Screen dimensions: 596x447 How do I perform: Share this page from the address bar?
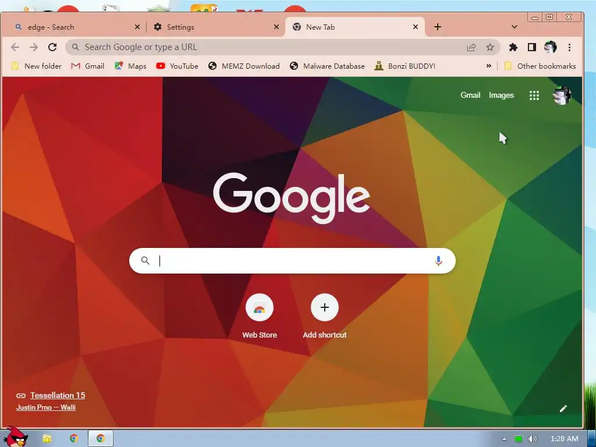(471, 47)
